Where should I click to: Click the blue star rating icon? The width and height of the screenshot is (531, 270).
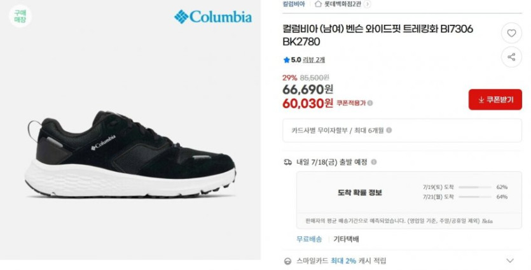[x=287, y=60]
